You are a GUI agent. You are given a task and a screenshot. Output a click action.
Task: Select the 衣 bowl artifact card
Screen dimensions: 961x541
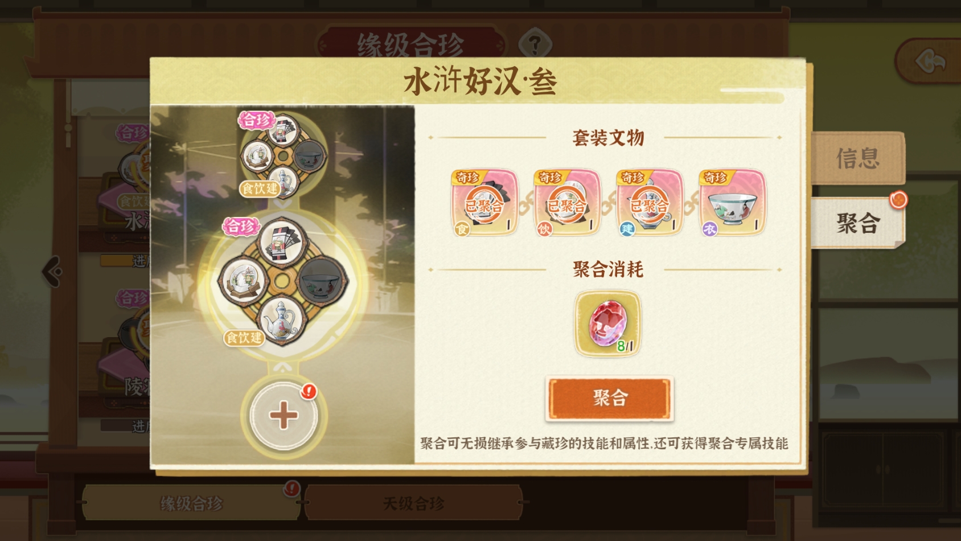click(732, 203)
